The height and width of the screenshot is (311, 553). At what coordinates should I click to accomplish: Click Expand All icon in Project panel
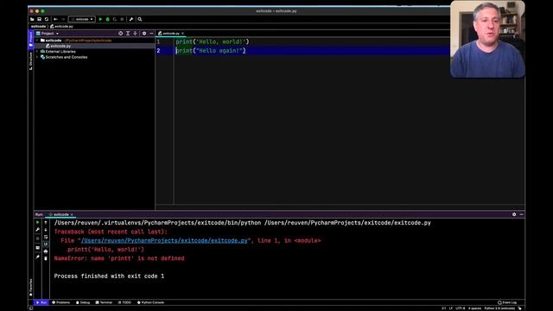click(128, 34)
